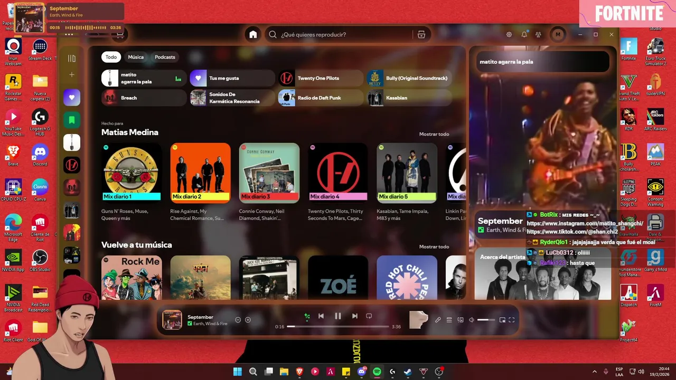Select the Todo filter chip
Screen dimensions: 676x380
(111, 57)
